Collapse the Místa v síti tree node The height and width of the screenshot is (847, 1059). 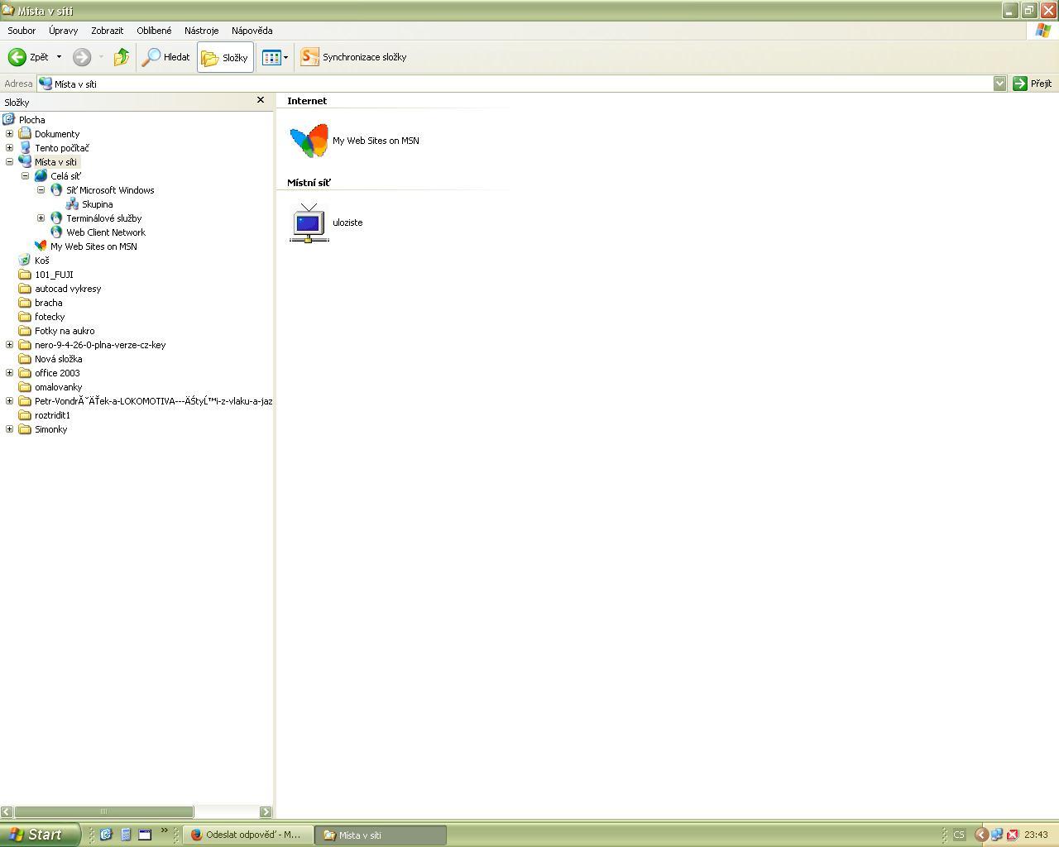10,162
